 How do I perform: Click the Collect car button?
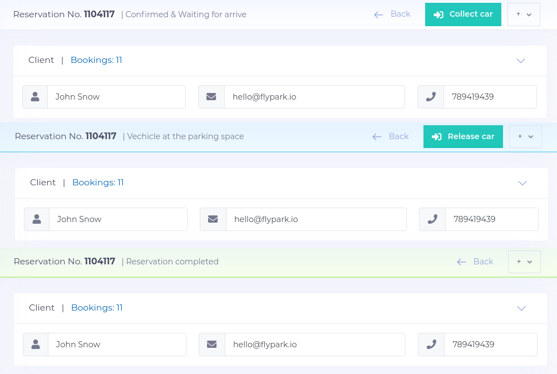point(463,14)
